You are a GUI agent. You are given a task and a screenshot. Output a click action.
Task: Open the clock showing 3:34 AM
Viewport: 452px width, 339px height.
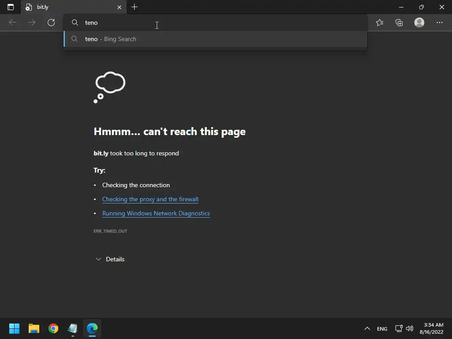pos(432,328)
